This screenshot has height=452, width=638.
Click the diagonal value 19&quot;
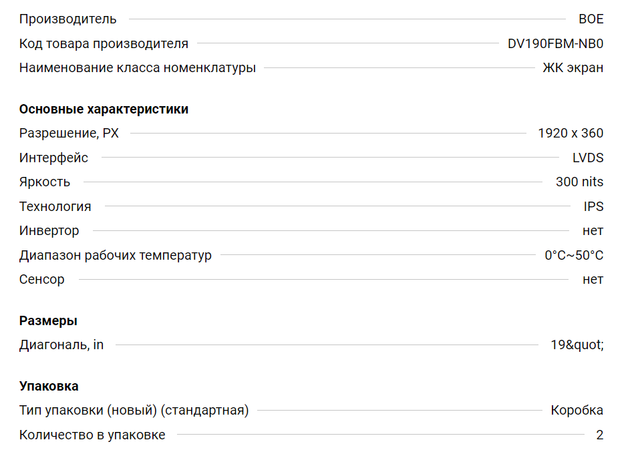click(x=577, y=345)
